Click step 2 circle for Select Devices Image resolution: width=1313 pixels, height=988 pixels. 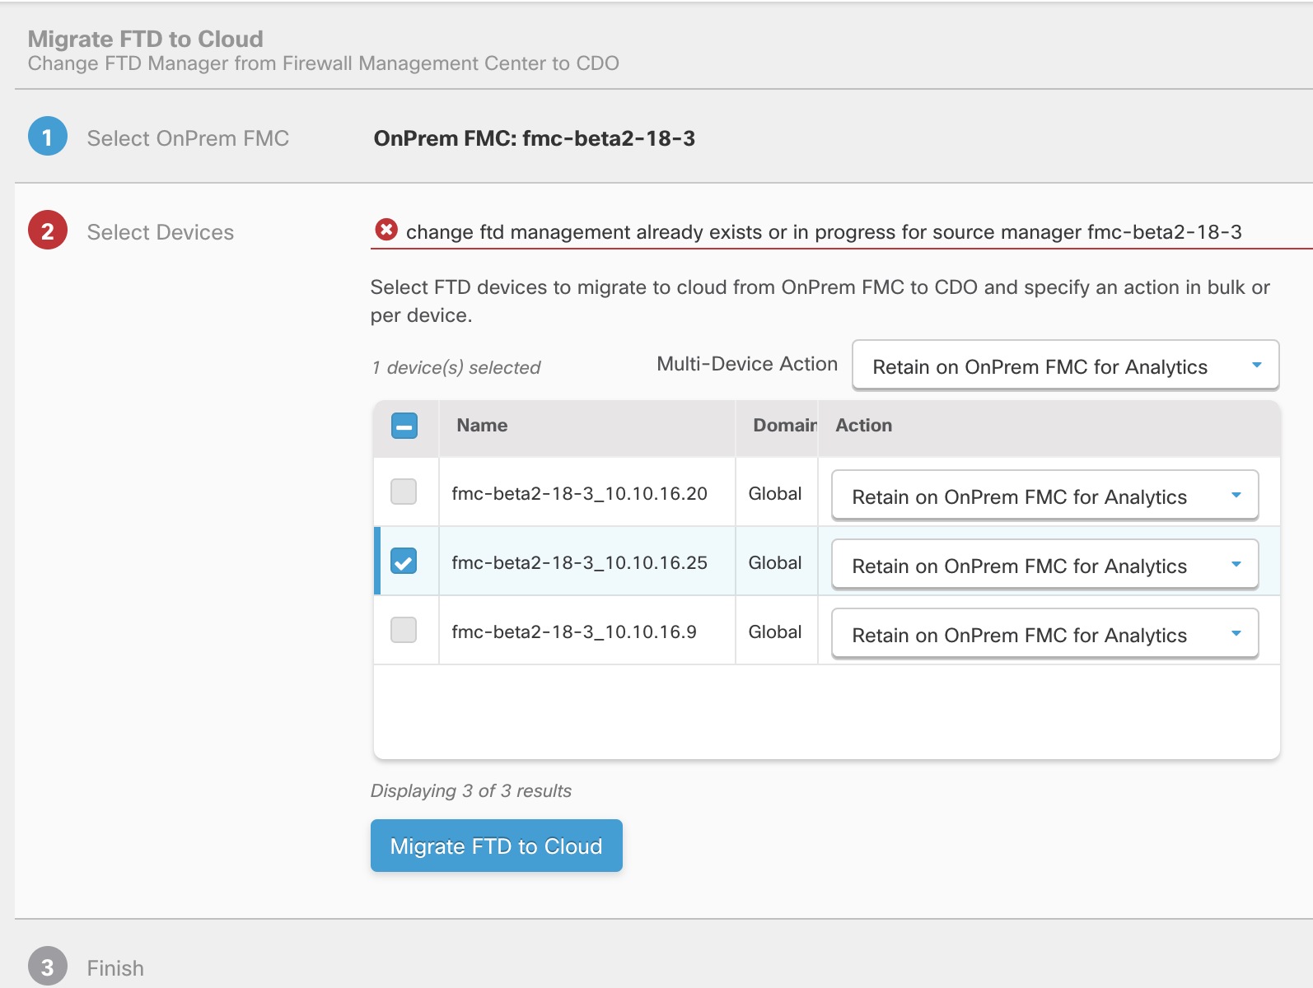(x=48, y=231)
